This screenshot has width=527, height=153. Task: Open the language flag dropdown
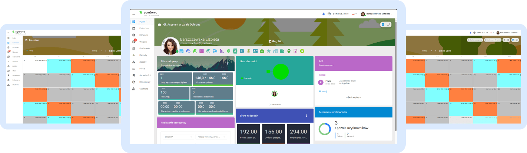coord(354,14)
